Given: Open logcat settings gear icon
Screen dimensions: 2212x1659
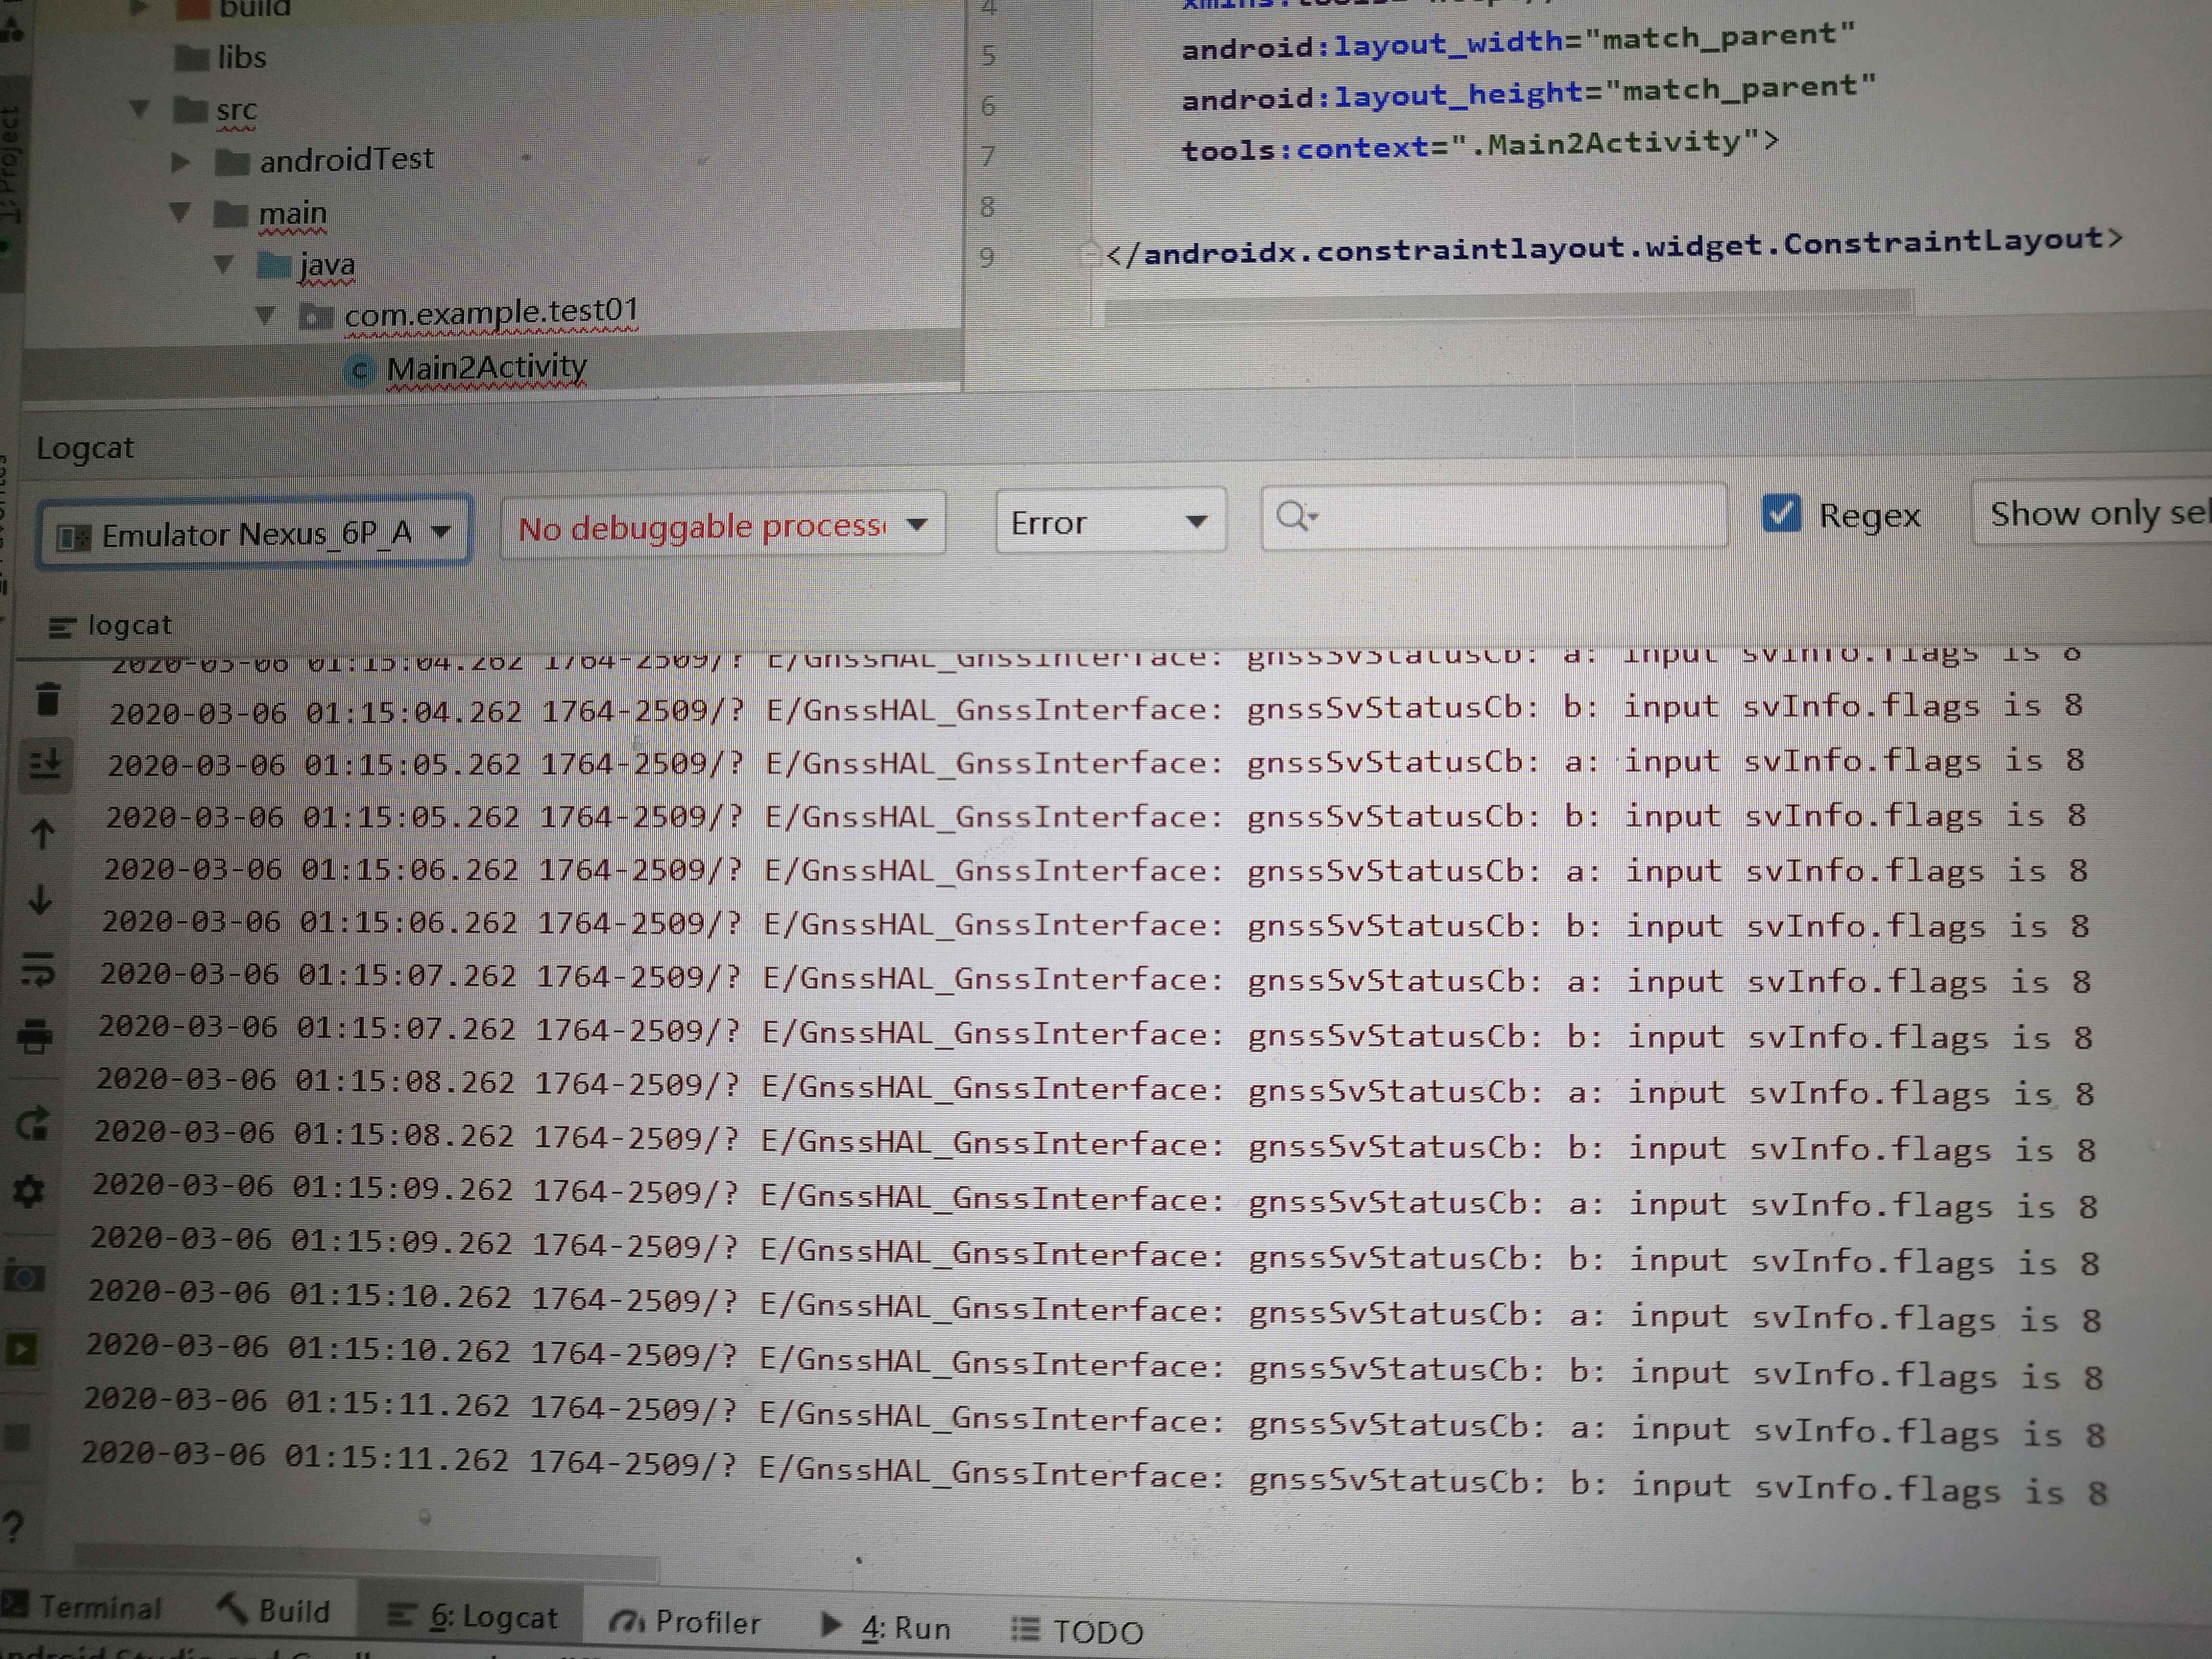Looking at the screenshot, I should click(x=29, y=1191).
